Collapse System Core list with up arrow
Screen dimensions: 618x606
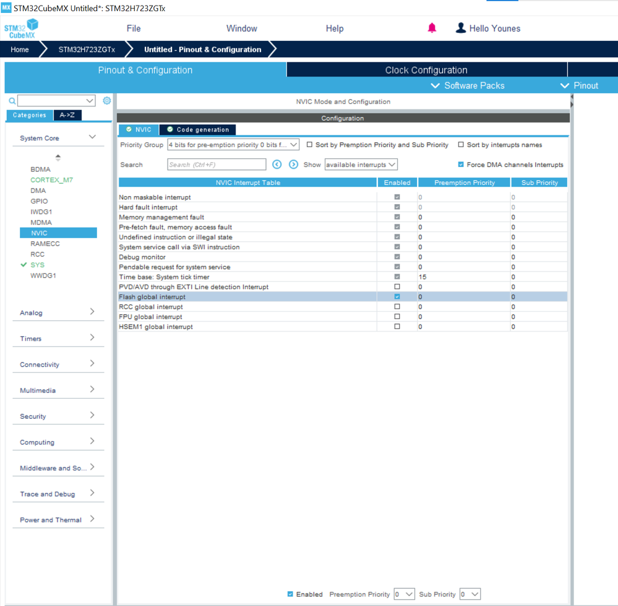[x=58, y=157]
